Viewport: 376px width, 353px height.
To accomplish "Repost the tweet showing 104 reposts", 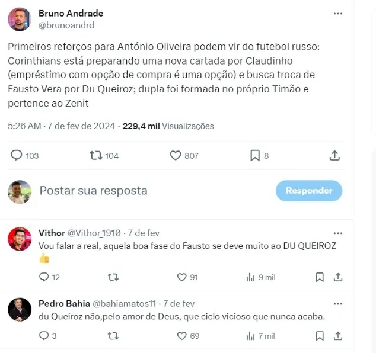I will point(96,155).
